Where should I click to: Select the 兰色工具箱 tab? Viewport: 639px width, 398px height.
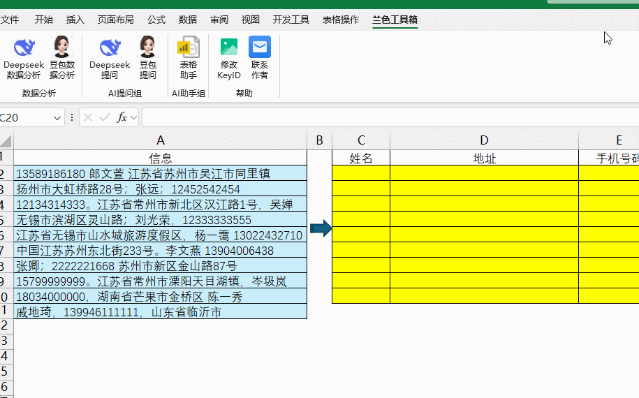click(395, 20)
